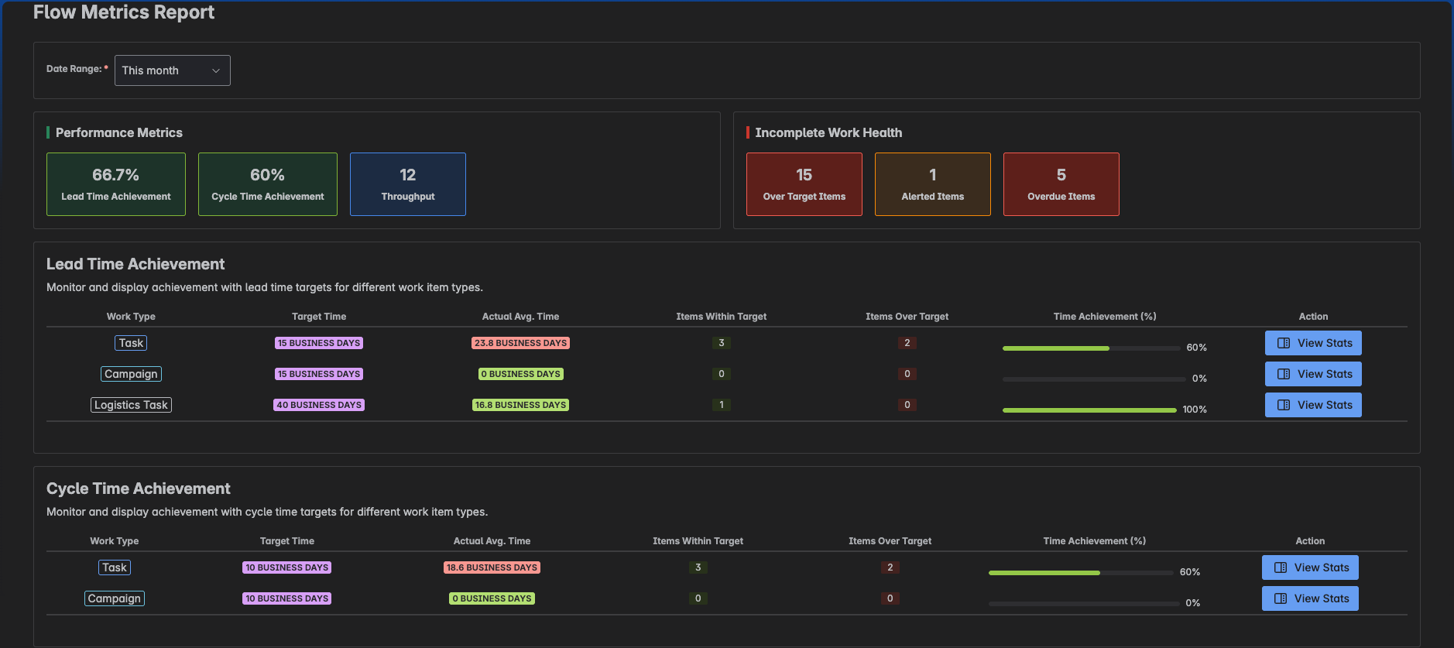Click the 23.8 Business Days badge
Viewport: 1454px width, 648px height.
click(x=520, y=343)
